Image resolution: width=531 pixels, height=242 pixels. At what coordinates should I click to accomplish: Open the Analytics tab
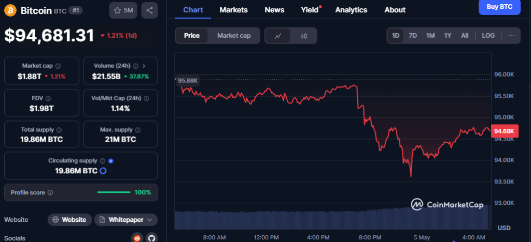(351, 10)
